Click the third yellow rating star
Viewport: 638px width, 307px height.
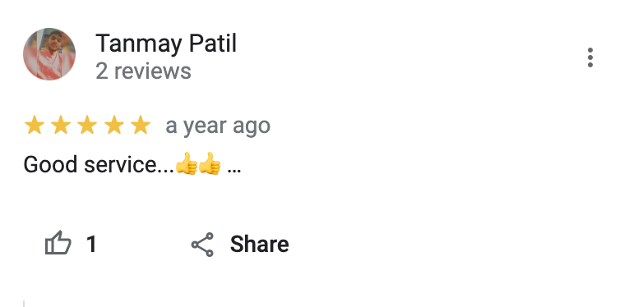point(87,125)
